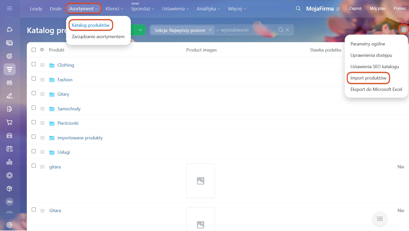Click the funnel CRM icon in sidebar

pyautogui.click(x=10, y=69)
